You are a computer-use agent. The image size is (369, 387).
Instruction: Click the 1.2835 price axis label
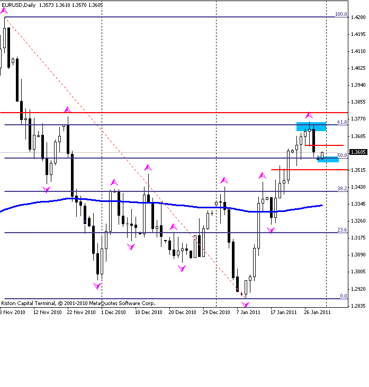point(358,306)
